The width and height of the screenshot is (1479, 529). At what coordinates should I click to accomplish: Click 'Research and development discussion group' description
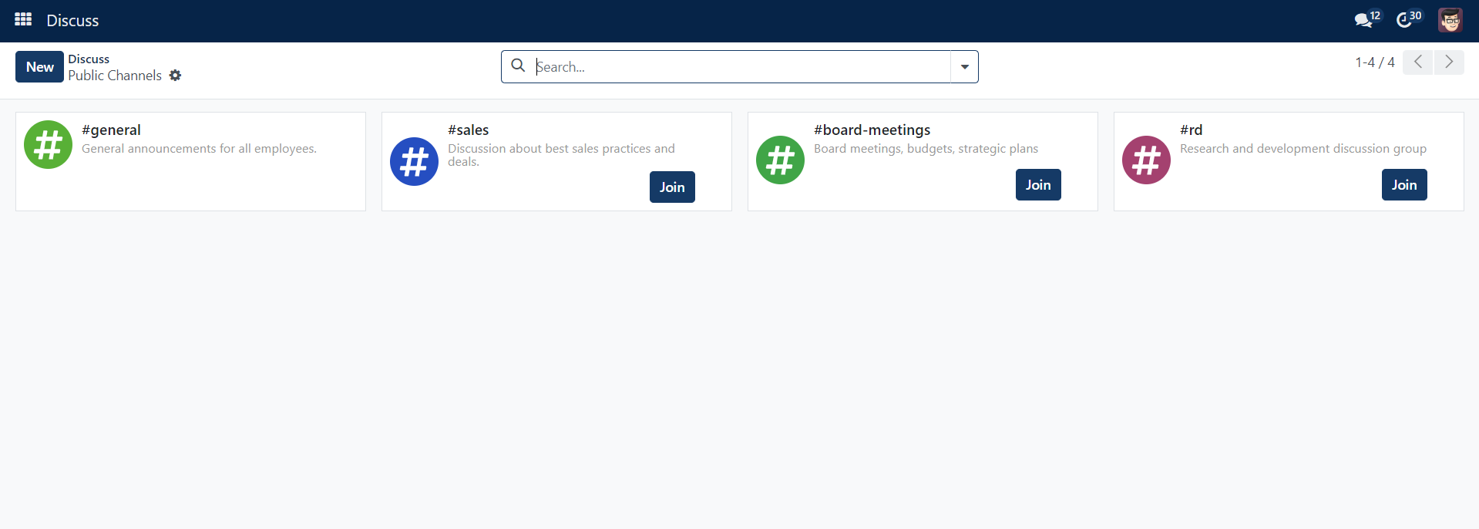click(1303, 148)
